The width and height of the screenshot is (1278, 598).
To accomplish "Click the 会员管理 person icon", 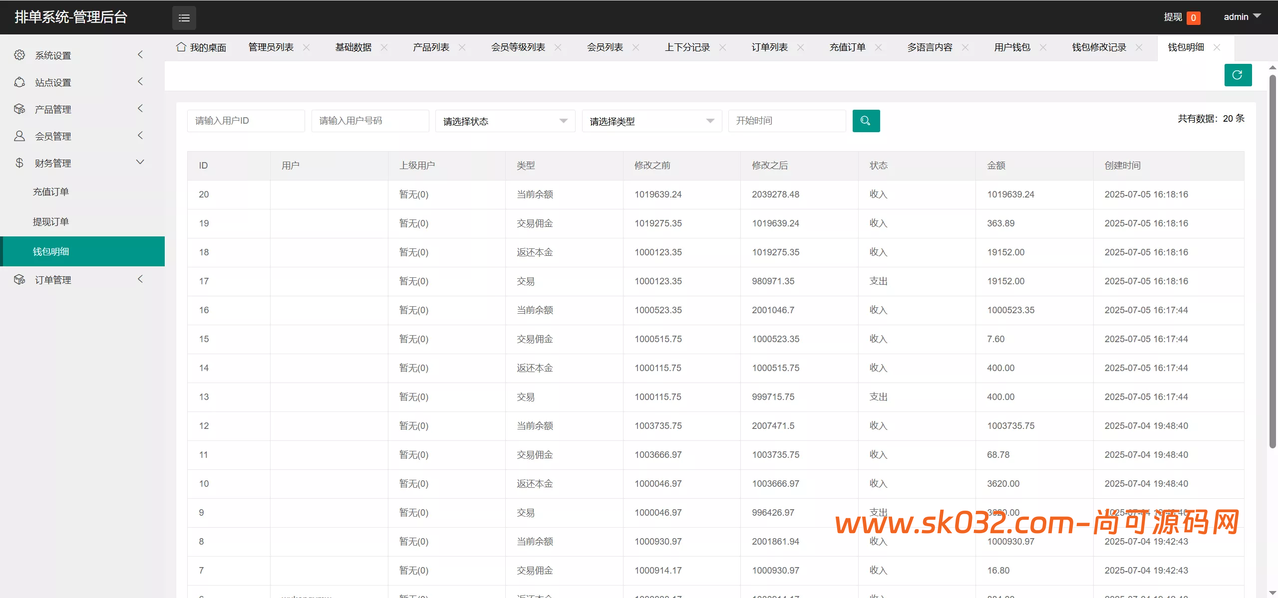I will (x=20, y=136).
